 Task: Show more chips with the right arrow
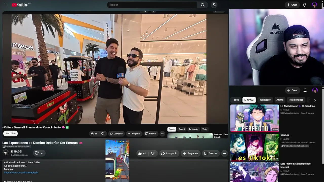pos(315,100)
